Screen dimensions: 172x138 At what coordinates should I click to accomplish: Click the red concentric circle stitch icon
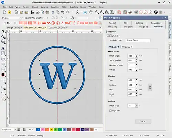53,23
